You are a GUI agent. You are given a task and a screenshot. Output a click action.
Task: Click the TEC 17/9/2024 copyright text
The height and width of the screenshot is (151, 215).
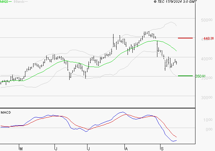coord(175,2)
